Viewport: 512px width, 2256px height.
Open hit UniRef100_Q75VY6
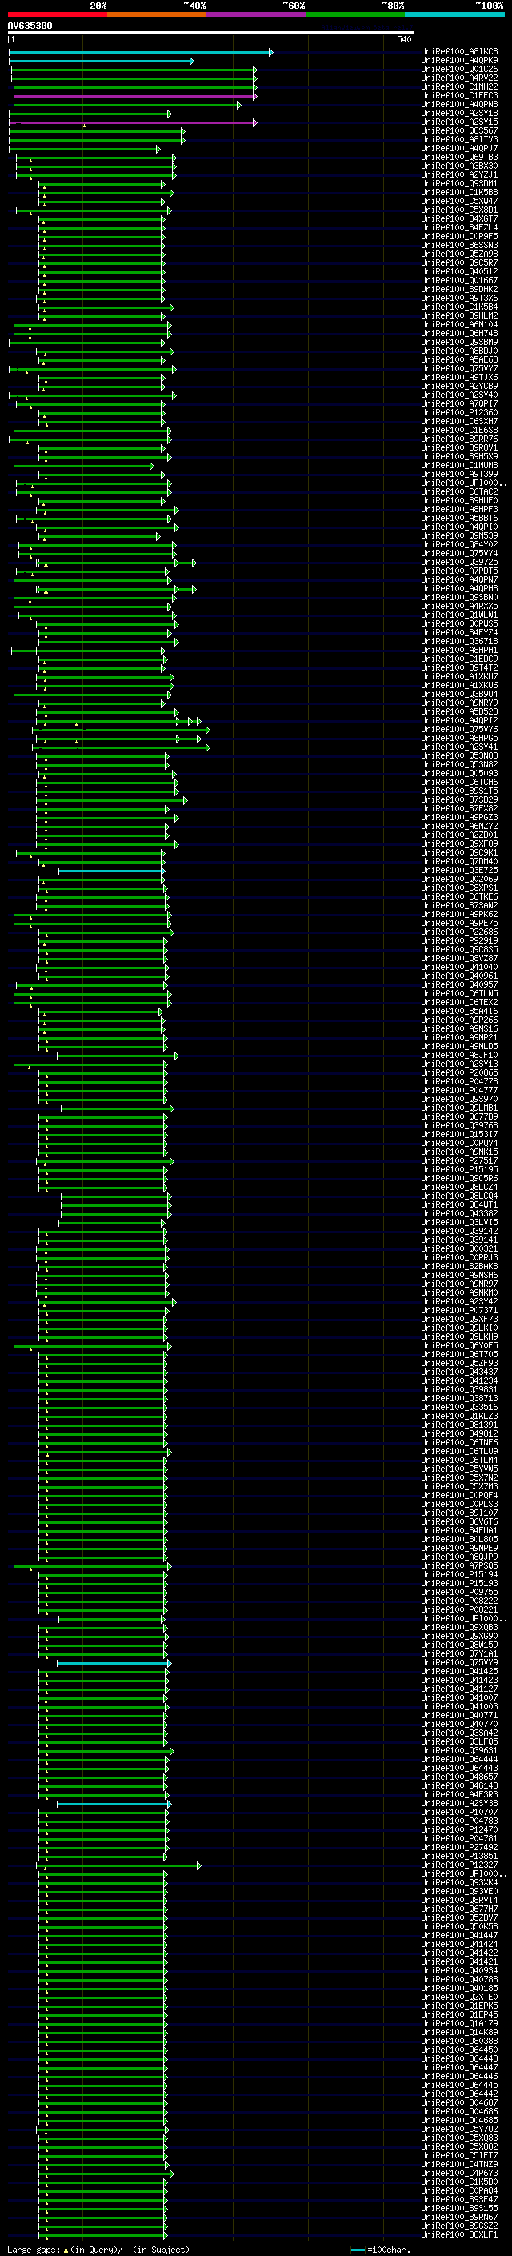(x=459, y=730)
